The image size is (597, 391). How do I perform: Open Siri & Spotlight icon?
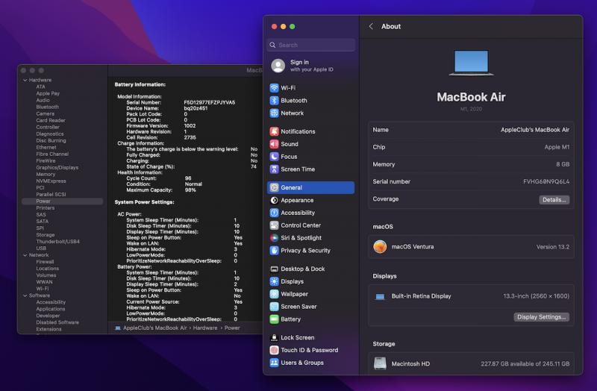point(274,237)
